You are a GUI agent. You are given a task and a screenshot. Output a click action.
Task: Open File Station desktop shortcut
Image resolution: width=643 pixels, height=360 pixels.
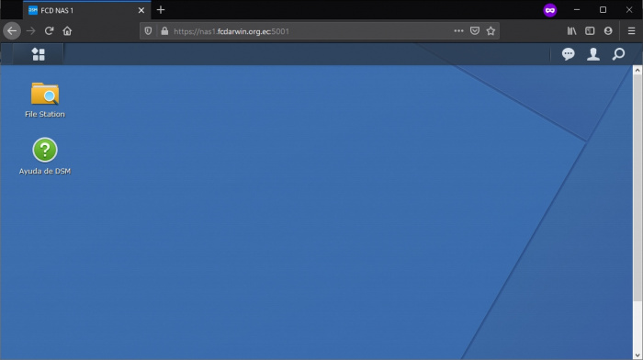coord(45,100)
